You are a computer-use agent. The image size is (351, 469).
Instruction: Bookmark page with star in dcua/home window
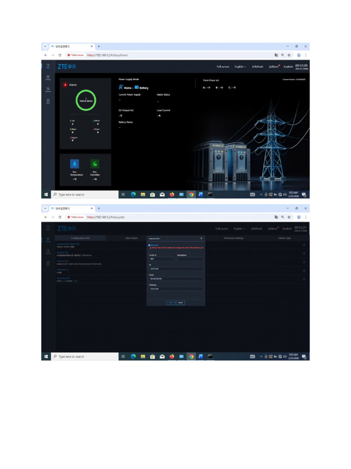[x=289, y=55]
